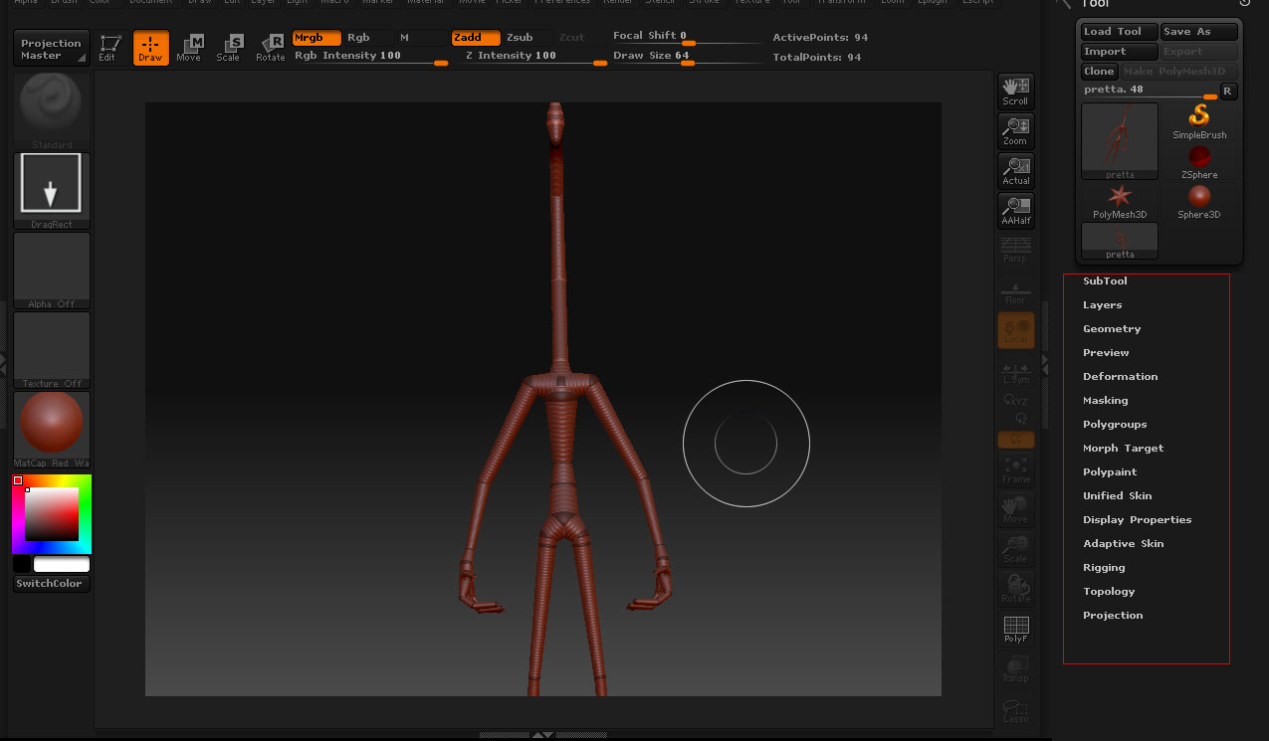Open the Masking menu section
Screen dimensions: 1269x741
click(1105, 401)
